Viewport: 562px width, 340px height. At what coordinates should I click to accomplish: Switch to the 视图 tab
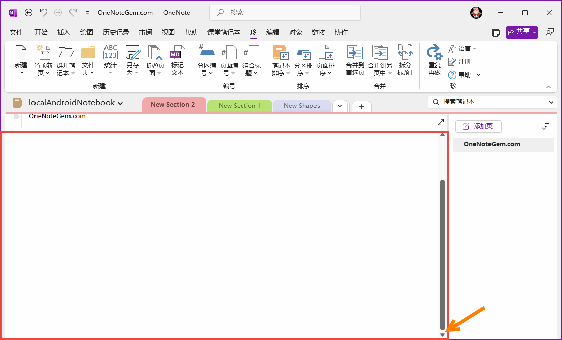click(168, 32)
